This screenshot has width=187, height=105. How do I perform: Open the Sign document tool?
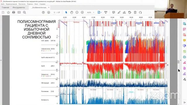click(124, 12)
